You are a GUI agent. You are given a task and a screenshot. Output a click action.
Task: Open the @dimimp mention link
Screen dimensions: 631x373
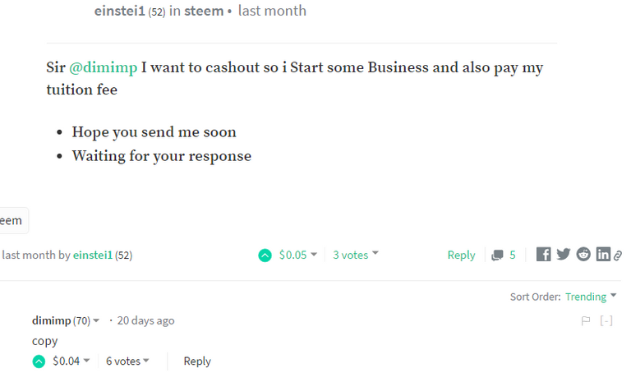103,67
